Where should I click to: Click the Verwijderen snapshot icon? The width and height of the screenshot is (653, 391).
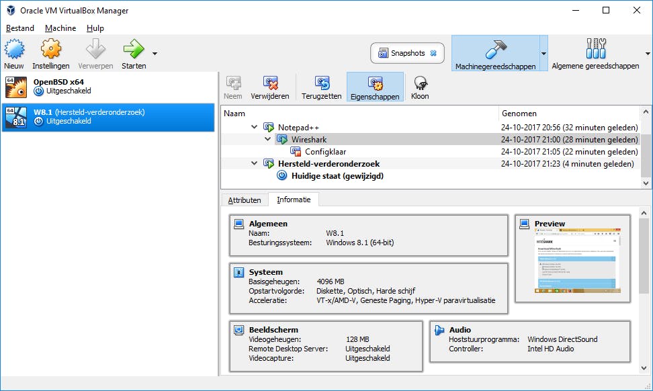(x=270, y=83)
